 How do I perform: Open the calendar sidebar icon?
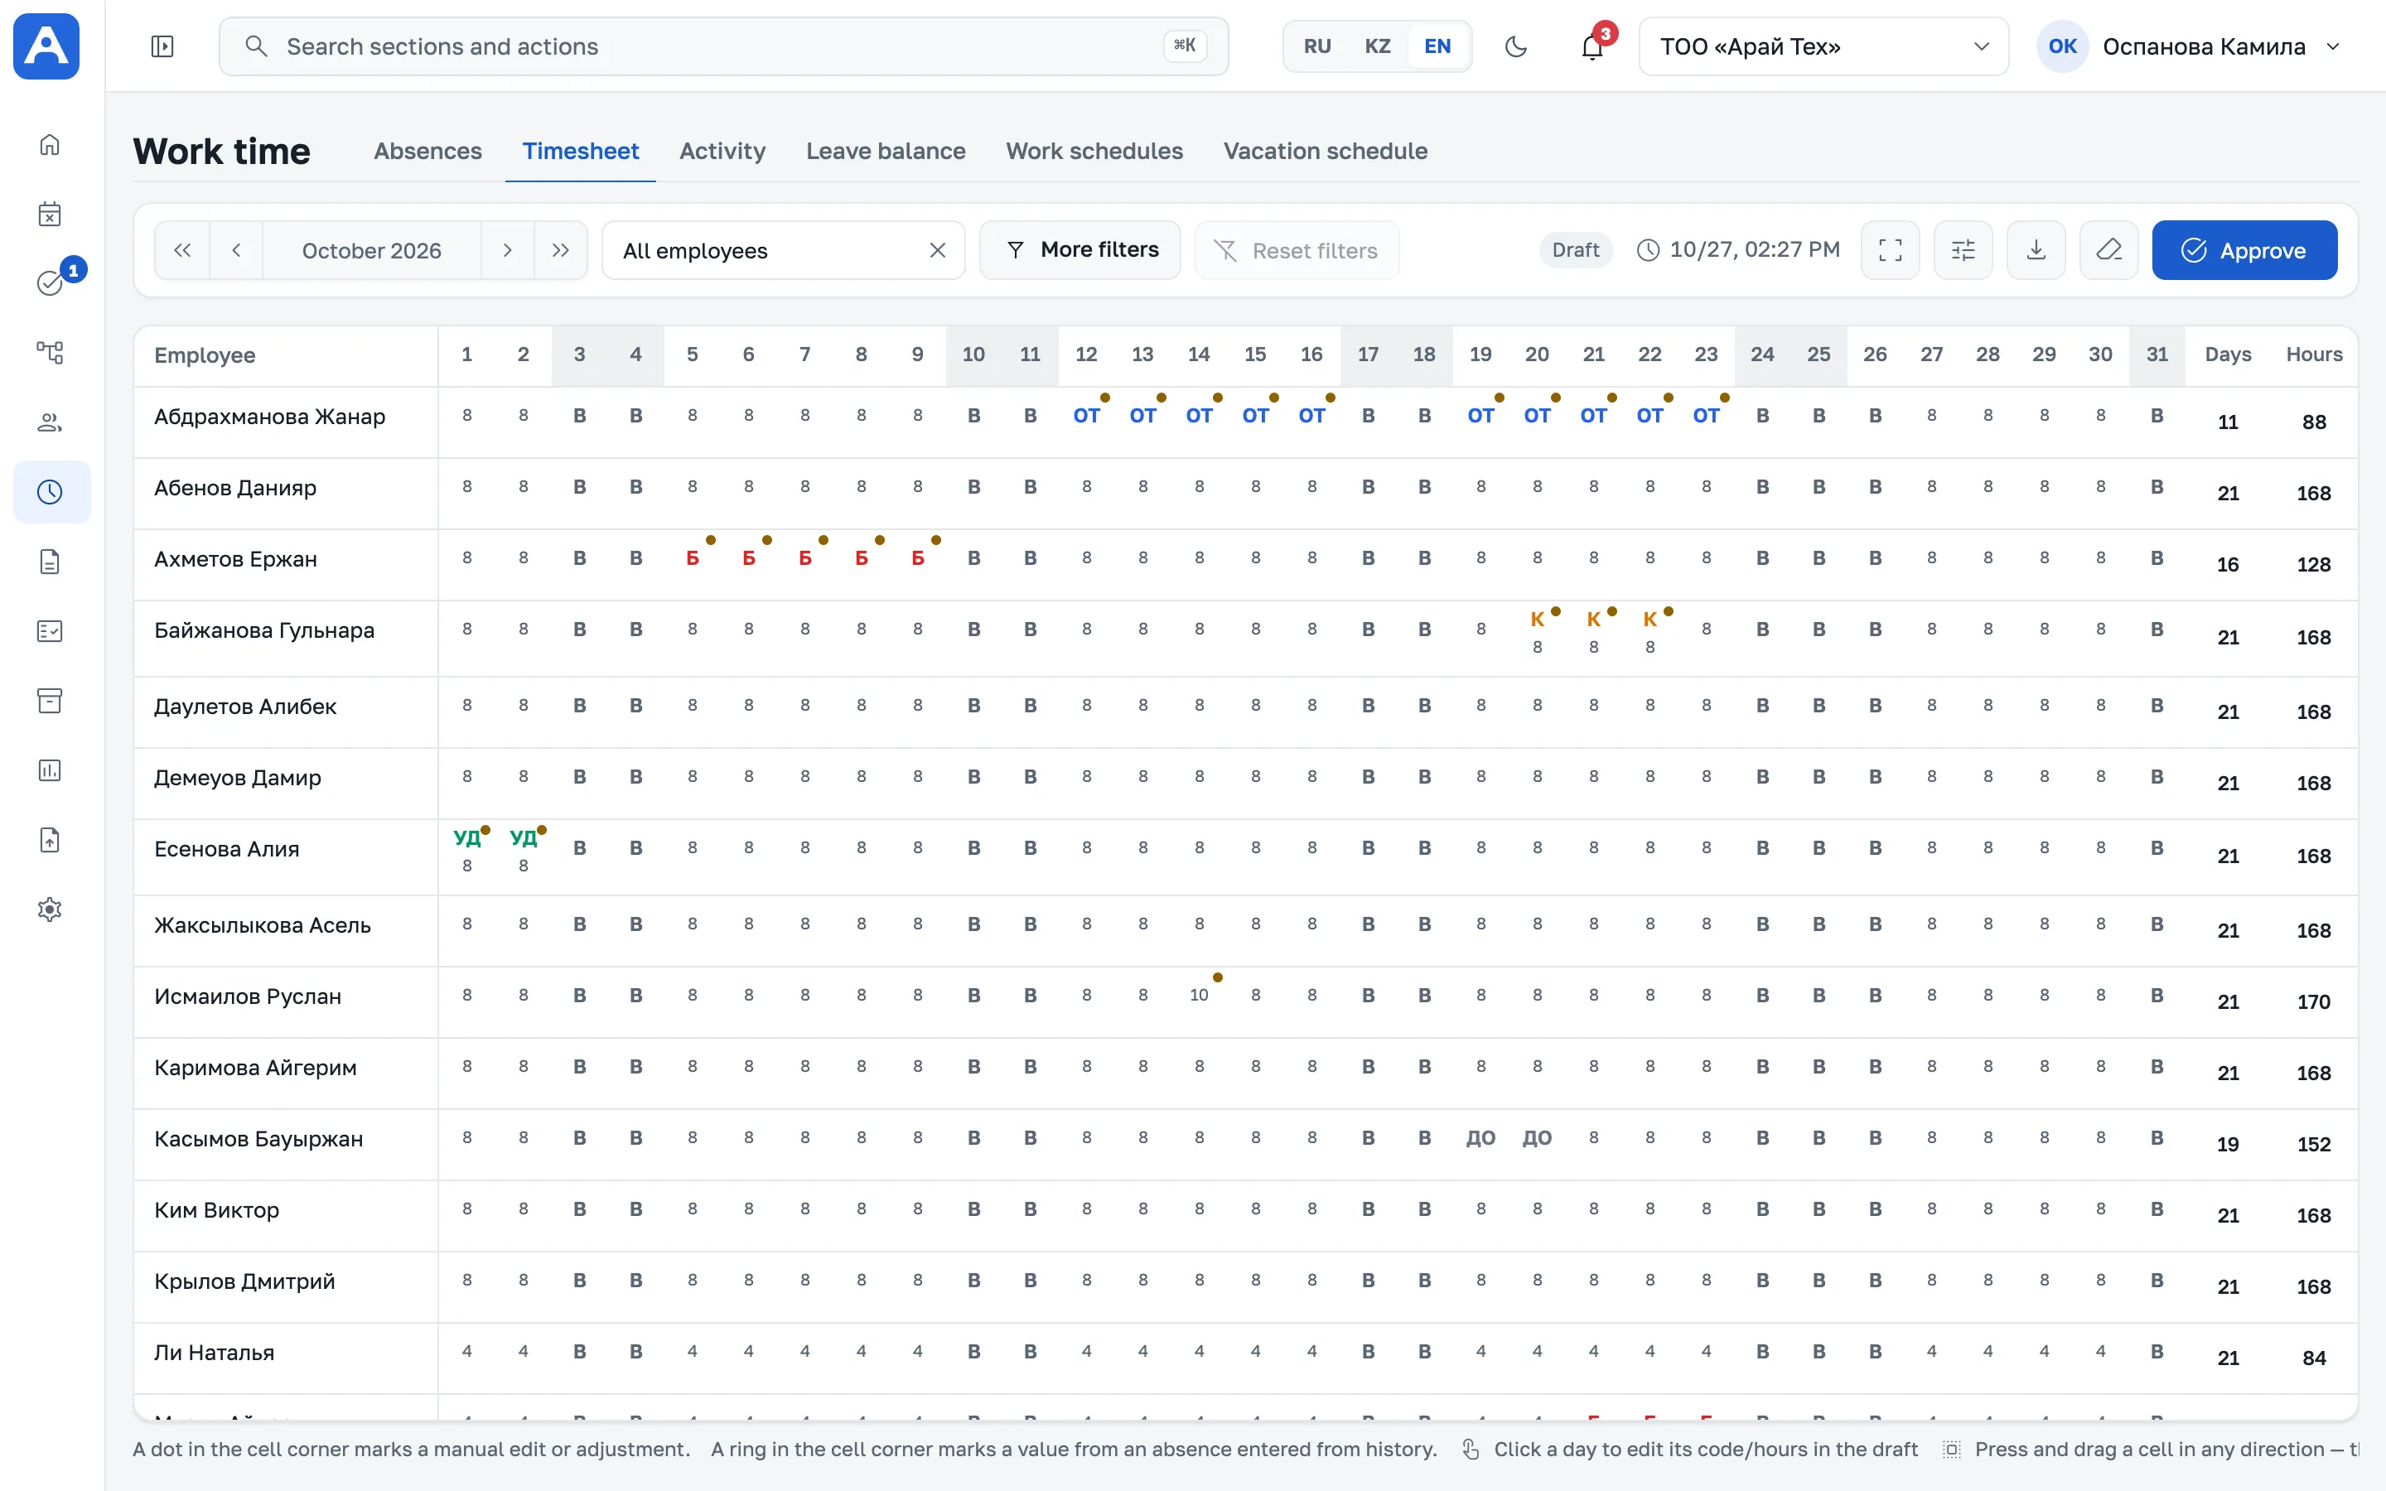click(50, 214)
